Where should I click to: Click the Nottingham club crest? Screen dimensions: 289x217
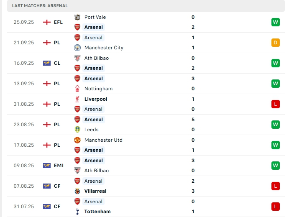77,89
